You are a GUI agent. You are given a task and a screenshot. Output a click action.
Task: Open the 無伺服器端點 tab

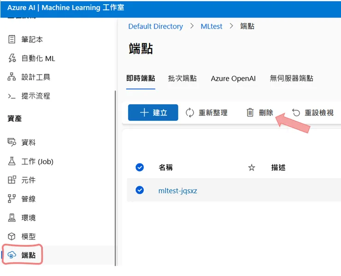(291, 78)
